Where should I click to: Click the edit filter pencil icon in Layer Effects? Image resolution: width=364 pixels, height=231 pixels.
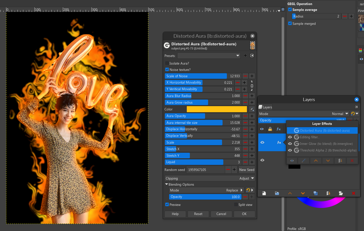pos(303,161)
